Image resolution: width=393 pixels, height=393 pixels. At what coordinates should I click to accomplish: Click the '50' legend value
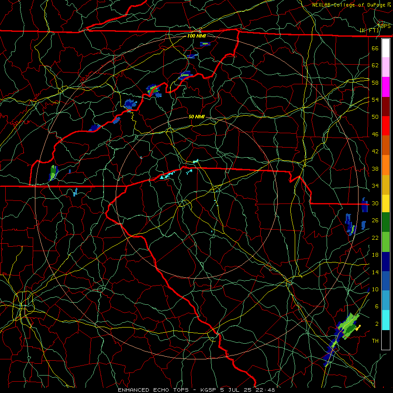(375, 117)
